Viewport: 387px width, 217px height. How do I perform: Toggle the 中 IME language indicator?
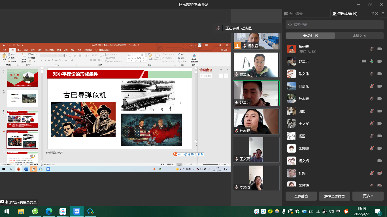(x=338, y=211)
